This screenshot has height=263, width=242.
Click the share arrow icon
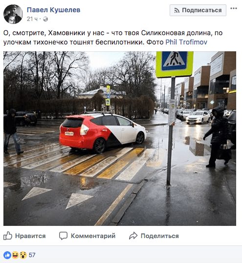133,236
